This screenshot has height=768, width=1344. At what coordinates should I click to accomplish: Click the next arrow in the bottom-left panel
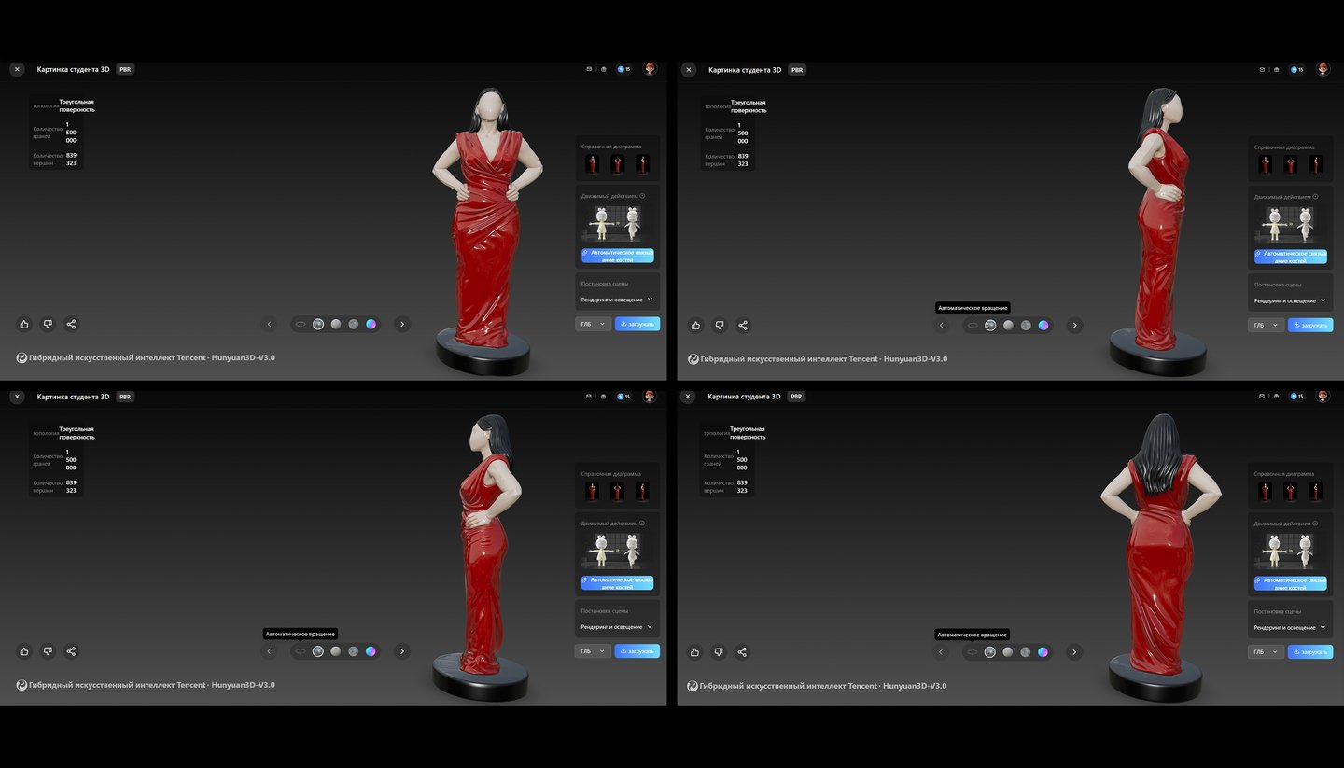click(x=402, y=651)
